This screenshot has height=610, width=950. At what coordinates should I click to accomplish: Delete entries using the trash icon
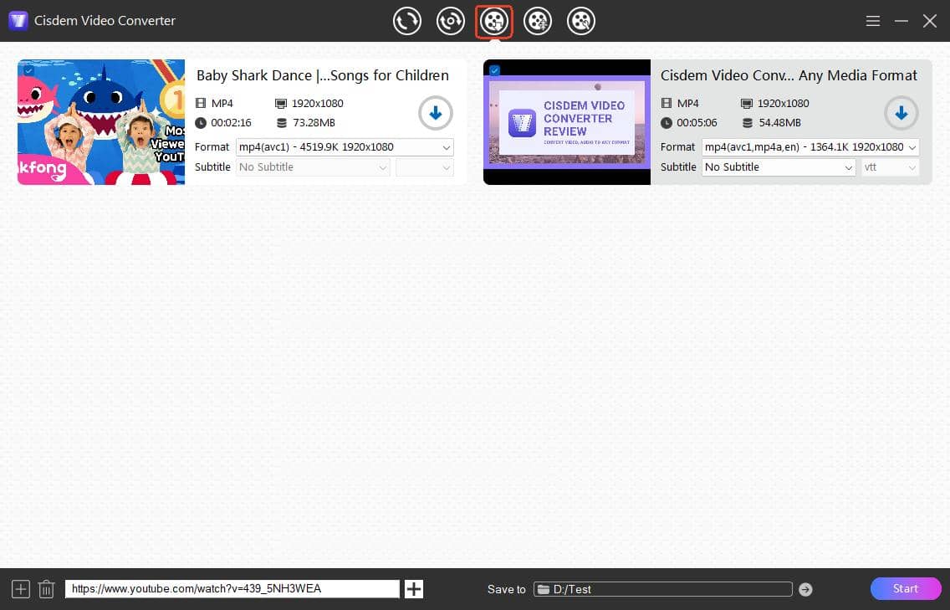point(46,588)
